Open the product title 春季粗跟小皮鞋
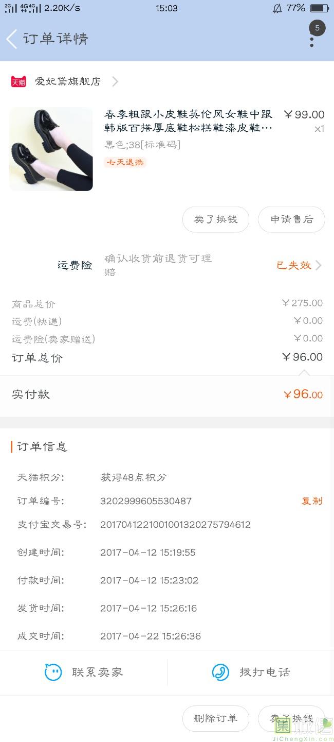The image size is (334, 742). coord(188,120)
